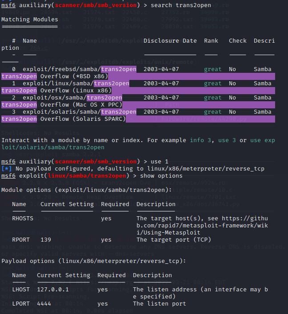Click 'Overflow (Solaris SPARC)' description text
This screenshot has height=314, width=288.
click(x=83, y=119)
